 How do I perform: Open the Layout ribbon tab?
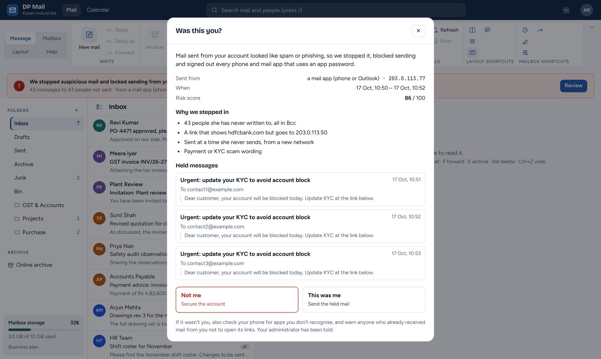pos(20,52)
